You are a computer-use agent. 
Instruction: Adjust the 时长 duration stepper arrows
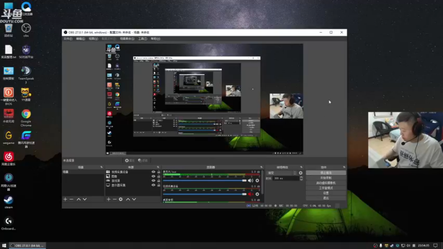[301, 178]
